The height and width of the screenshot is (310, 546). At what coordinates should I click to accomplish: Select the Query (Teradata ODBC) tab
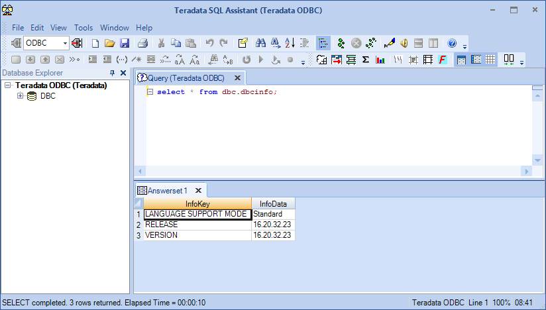(186, 78)
